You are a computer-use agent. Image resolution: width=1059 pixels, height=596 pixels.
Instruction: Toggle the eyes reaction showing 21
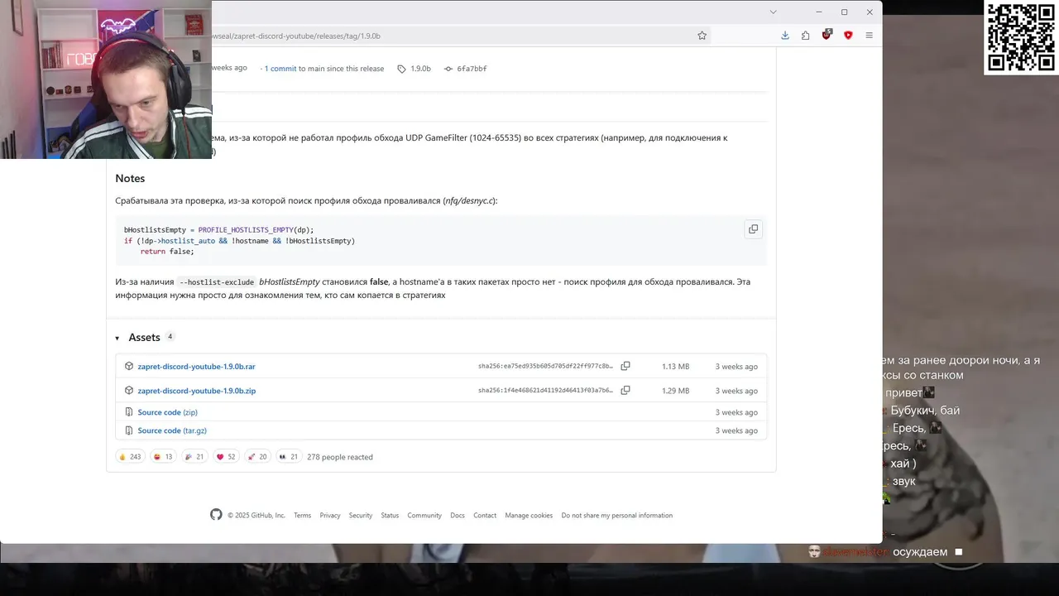289,457
